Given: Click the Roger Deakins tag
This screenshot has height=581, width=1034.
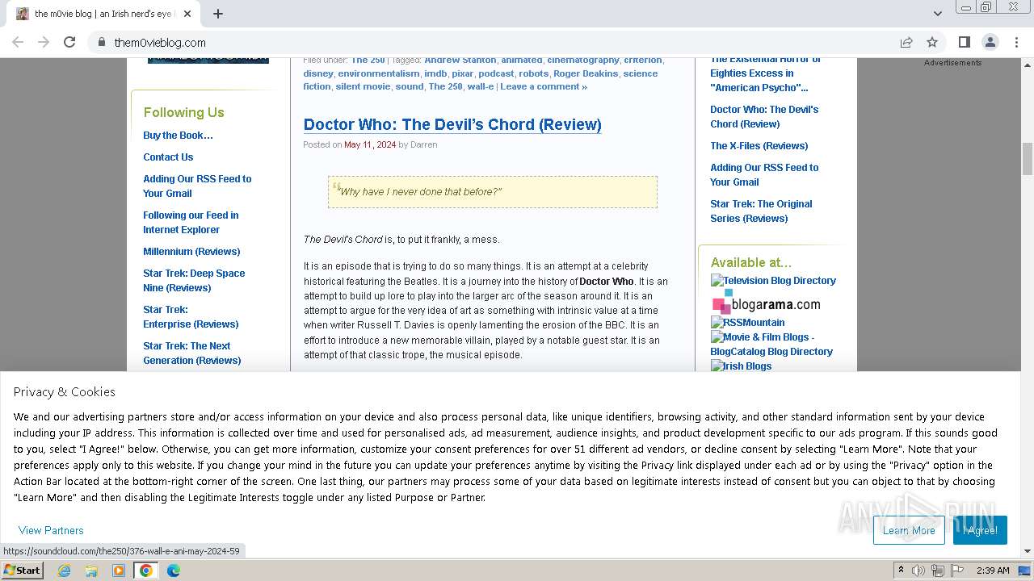Looking at the screenshot, I should coord(586,73).
